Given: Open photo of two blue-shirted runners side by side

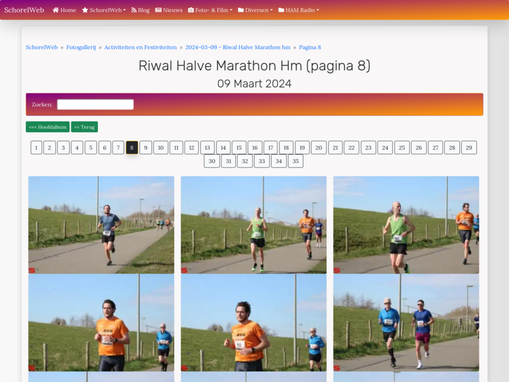Looking at the screenshot, I should click(x=406, y=323).
